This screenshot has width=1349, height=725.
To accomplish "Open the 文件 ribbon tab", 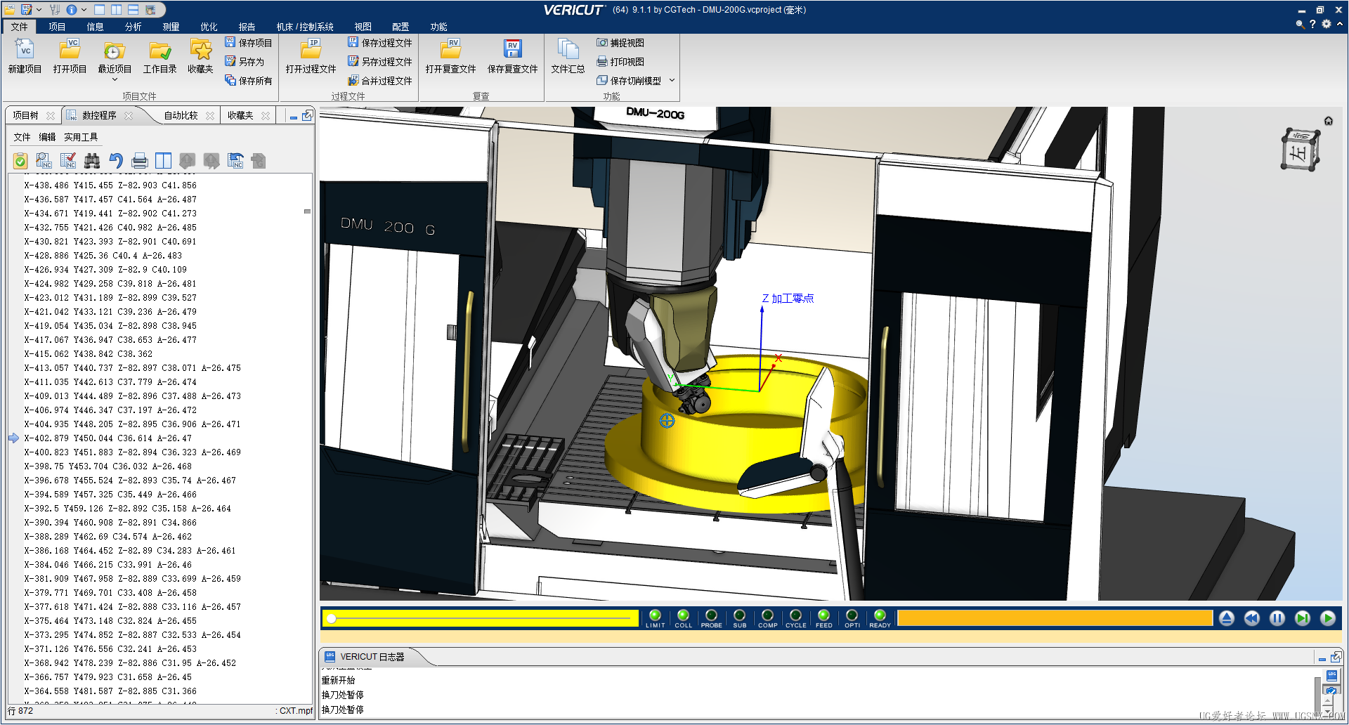I will tap(19, 27).
